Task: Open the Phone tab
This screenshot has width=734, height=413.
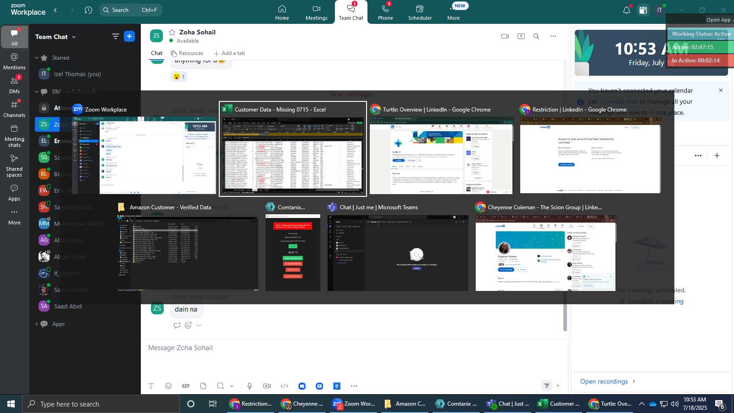Action: (385, 12)
